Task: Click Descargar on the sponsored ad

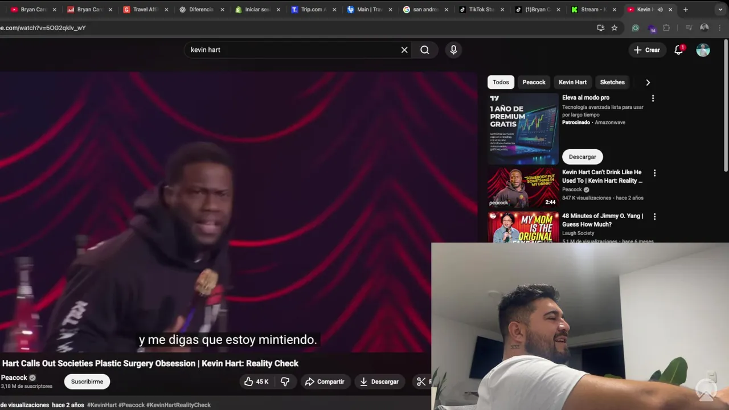Action: 582,157
